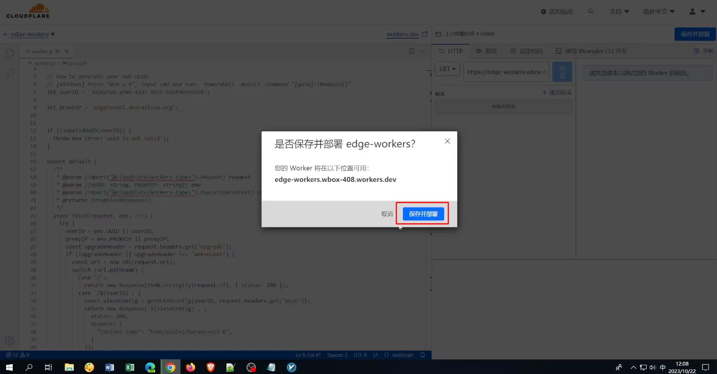Open Windows taskbar search
Image resolution: width=717 pixels, height=374 pixels.
click(29, 367)
